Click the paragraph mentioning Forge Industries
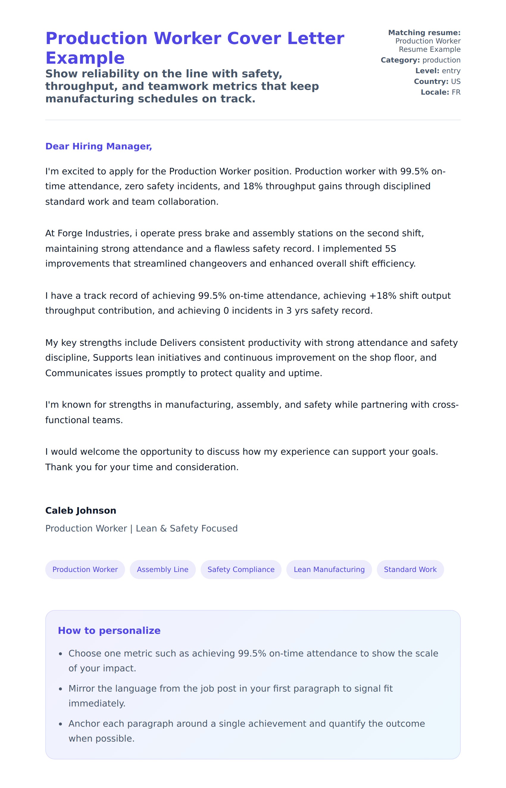 point(230,248)
